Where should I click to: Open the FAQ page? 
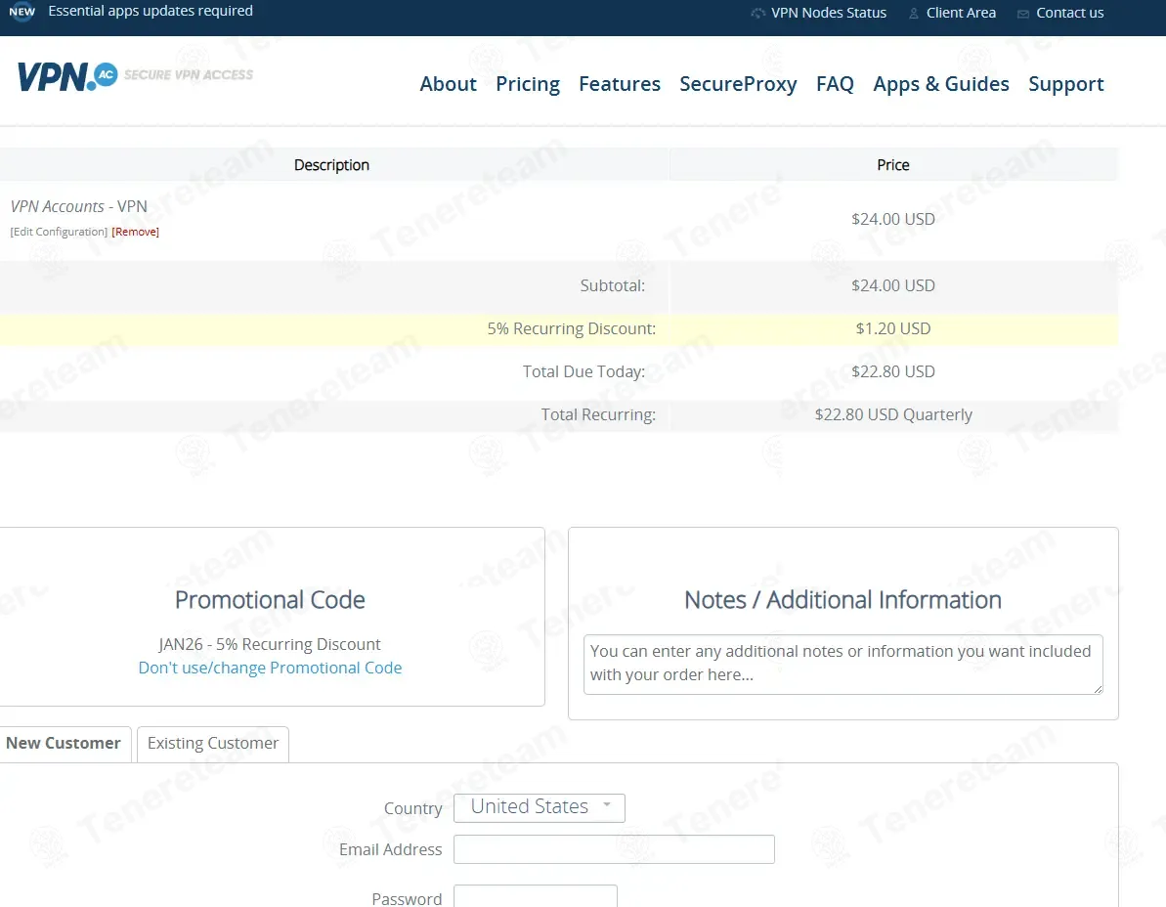835,84
